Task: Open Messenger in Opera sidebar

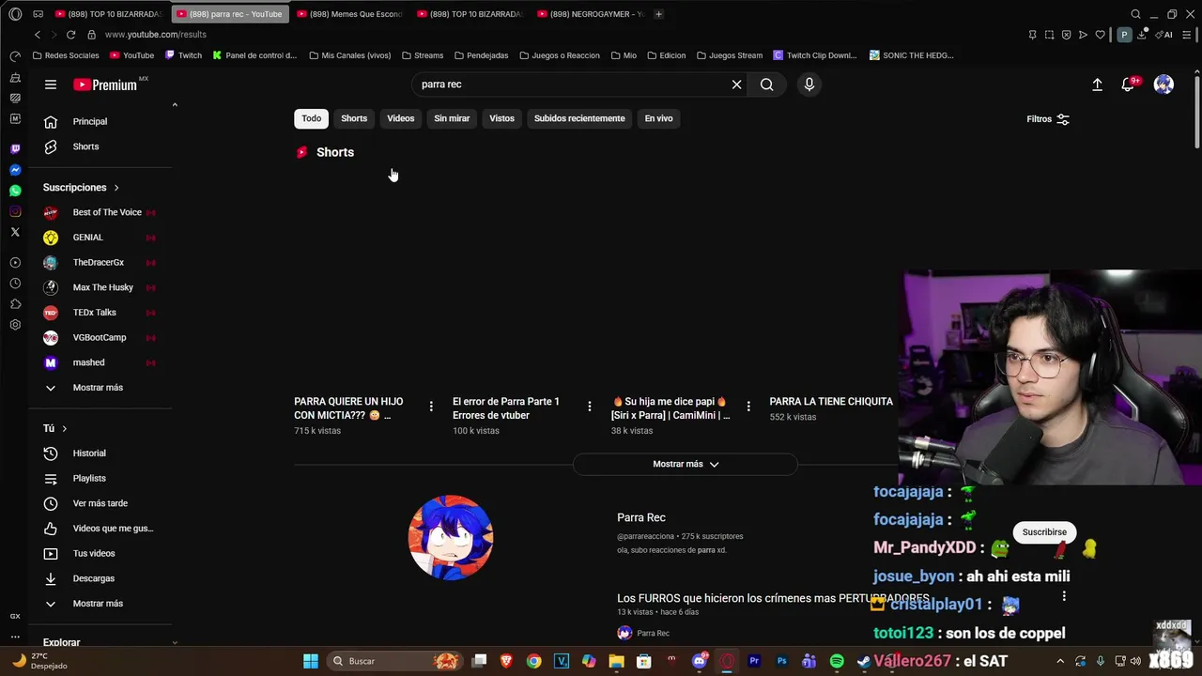Action: coord(15,170)
